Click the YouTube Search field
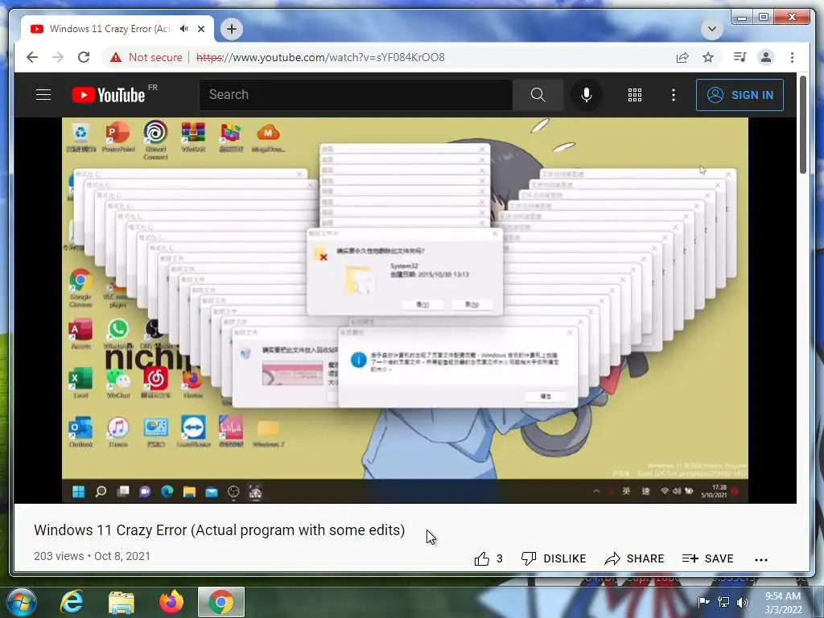 pos(356,95)
